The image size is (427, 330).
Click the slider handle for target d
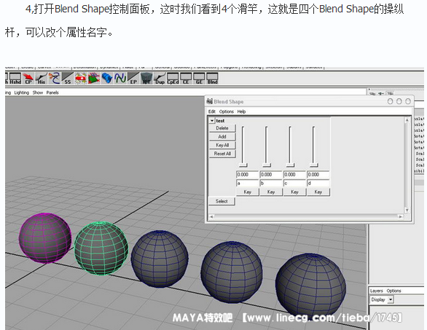coord(314,165)
